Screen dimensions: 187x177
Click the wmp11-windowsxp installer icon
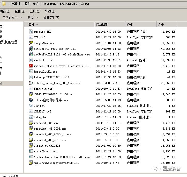point(31,163)
